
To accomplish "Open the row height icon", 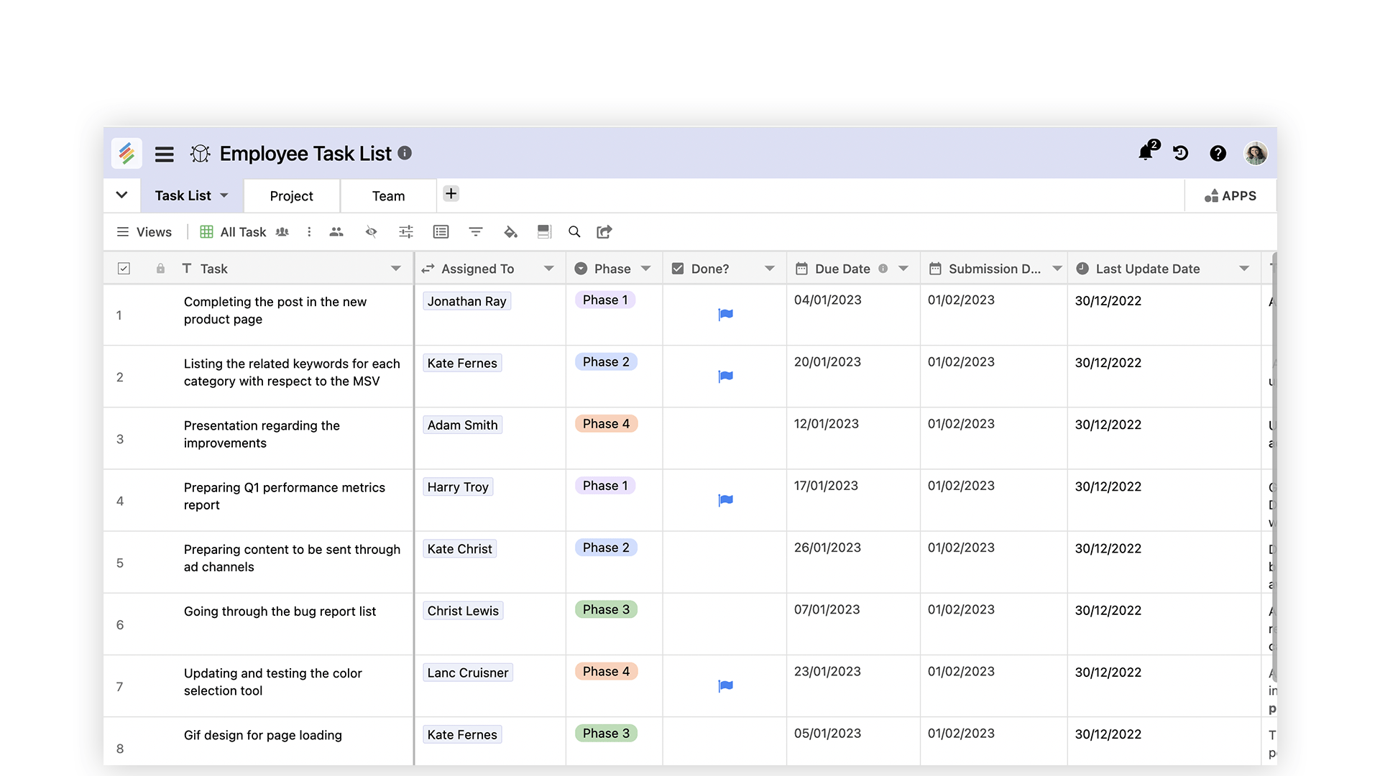I will pos(544,231).
